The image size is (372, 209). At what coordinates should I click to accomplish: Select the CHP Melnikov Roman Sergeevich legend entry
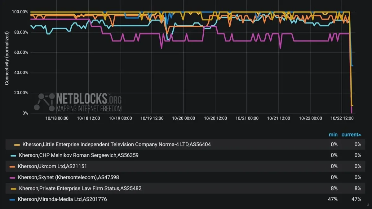click(78, 155)
